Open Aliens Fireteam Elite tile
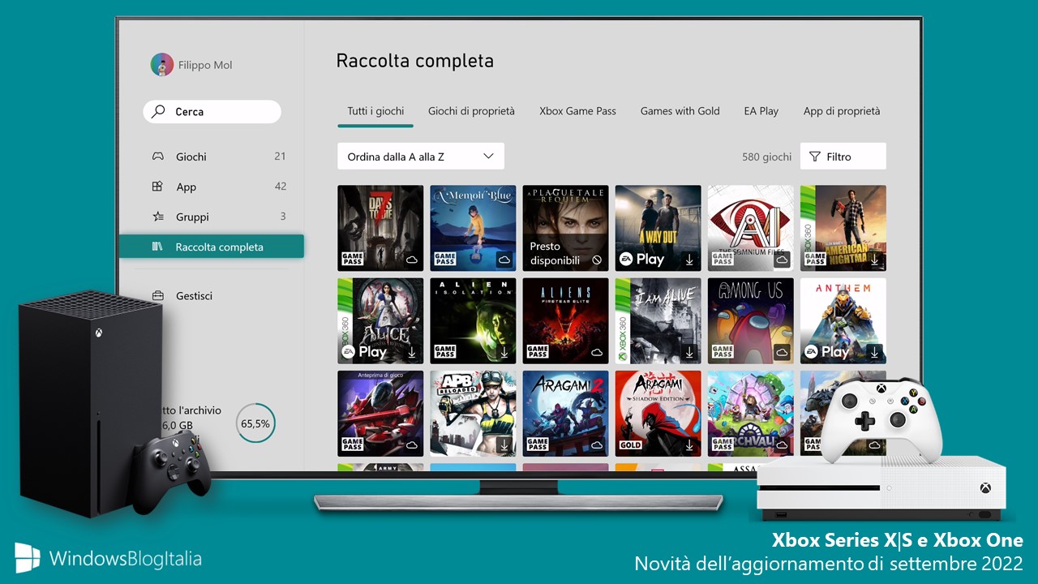This screenshot has width=1038, height=584. coord(565,320)
